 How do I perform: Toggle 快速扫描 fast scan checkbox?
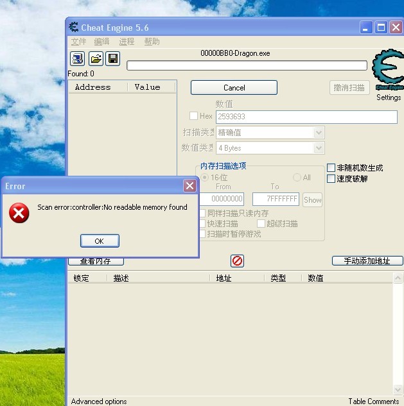(203, 223)
